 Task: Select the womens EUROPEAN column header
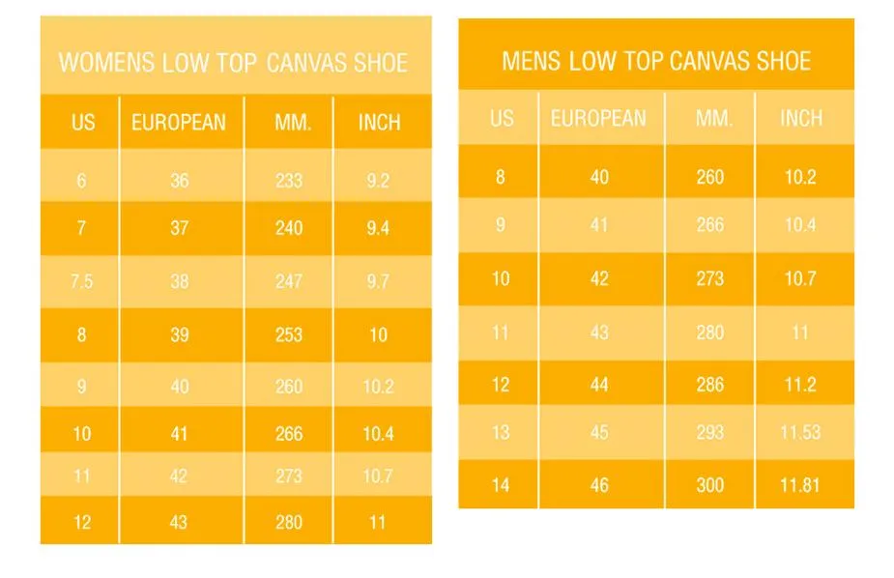point(179,123)
